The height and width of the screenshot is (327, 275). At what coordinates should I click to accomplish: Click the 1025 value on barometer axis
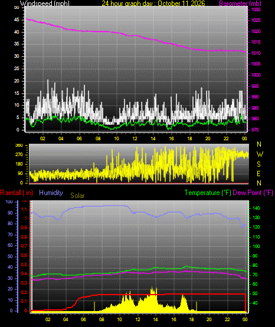256,20
